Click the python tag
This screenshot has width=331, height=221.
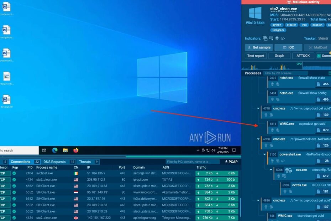[x=277, y=25]
